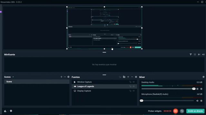Hide the Window Capture source
Screen dimensions: 206x115
click(134, 82)
